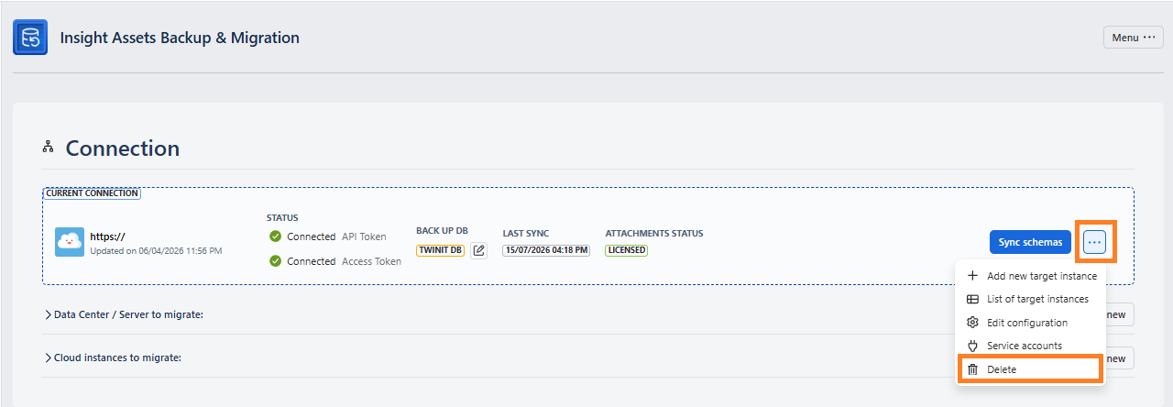Click the green check next to Access Token
The height and width of the screenshot is (407, 1173).
click(x=275, y=261)
